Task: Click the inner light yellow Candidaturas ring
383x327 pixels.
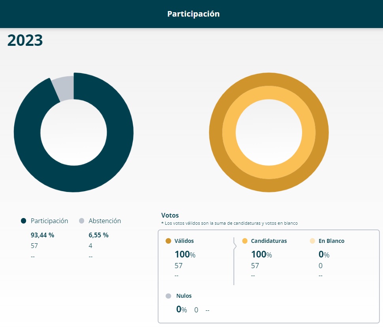Action: click(269, 93)
